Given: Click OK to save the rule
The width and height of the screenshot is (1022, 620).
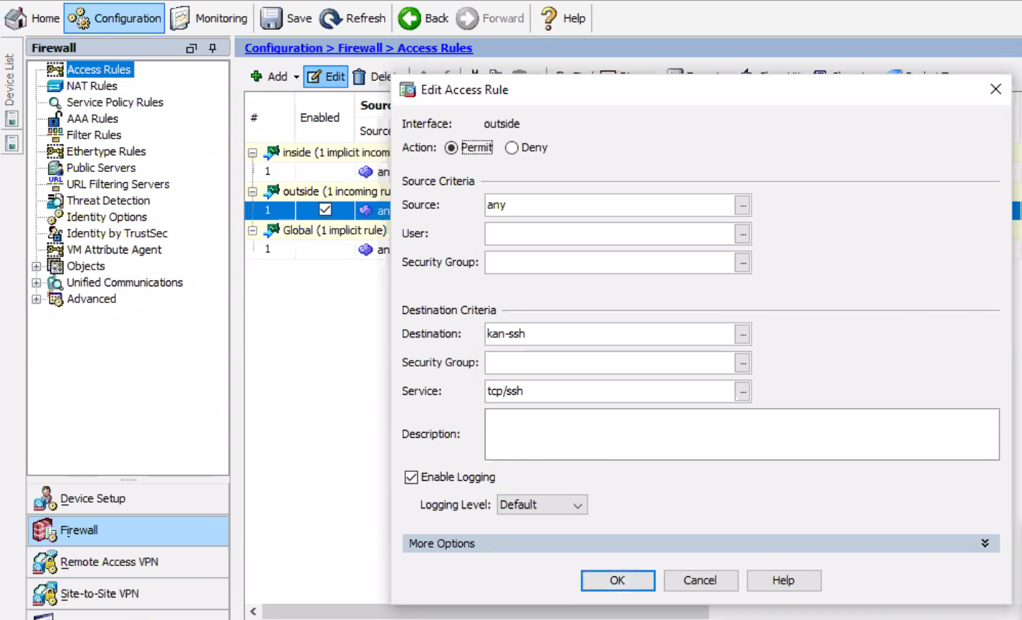Looking at the screenshot, I should pyautogui.click(x=617, y=581).
